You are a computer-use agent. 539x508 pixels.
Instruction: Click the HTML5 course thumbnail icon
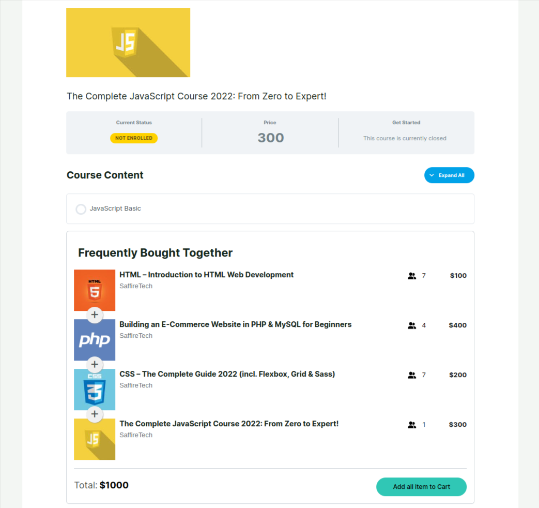coord(95,290)
